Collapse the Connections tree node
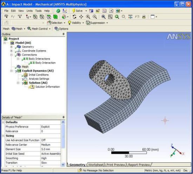193x174 pixels. (11, 55)
